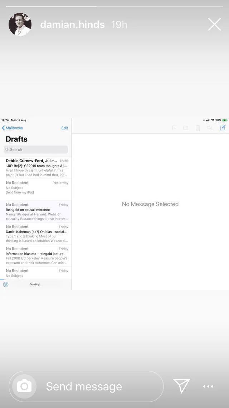This screenshot has width=229, height=408.
Task: Tap the story progress bar at top
Action: pos(114,6)
